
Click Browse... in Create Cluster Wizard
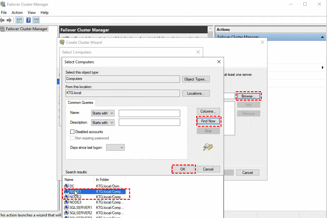pyautogui.click(x=248, y=96)
